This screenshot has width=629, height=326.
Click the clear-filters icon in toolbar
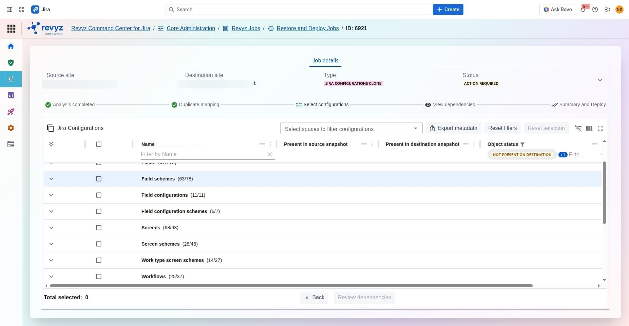coord(578,128)
